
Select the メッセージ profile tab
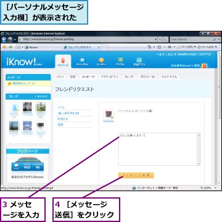click(88, 76)
